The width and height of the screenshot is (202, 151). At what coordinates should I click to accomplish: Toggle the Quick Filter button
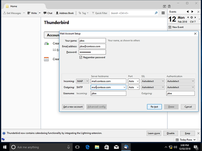[x=100, y=13]
